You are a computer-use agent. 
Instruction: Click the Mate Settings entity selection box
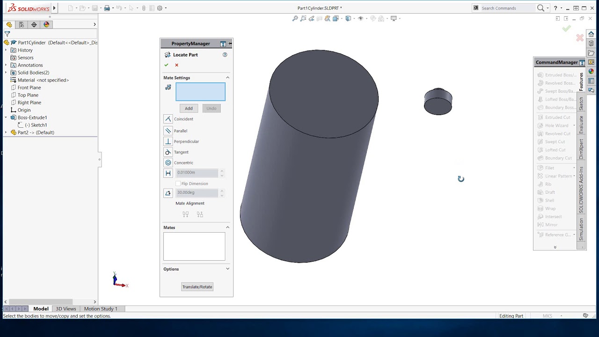200,92
